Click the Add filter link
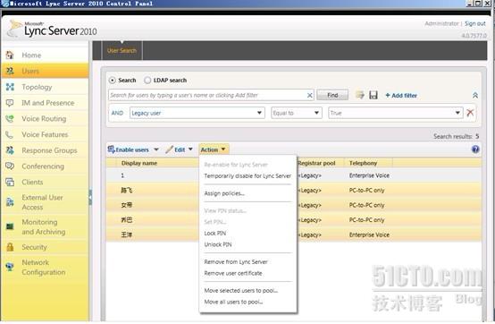 point(401,96)
